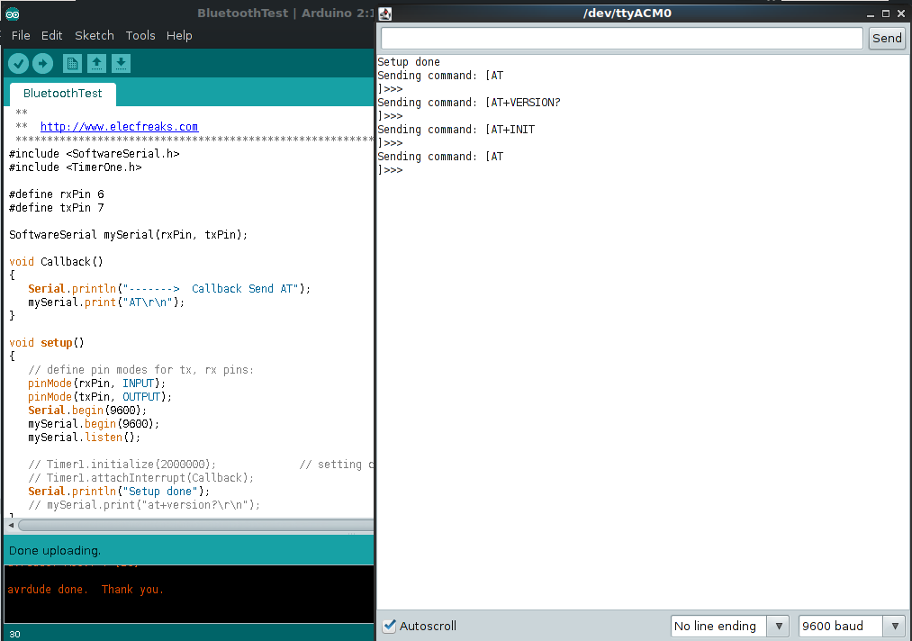912x641 pixels.
Task: Click the line number 30 in the status bar
Action: [x=14, y=634]
